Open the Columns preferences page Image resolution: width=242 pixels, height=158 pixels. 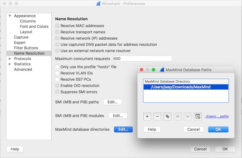28,21
